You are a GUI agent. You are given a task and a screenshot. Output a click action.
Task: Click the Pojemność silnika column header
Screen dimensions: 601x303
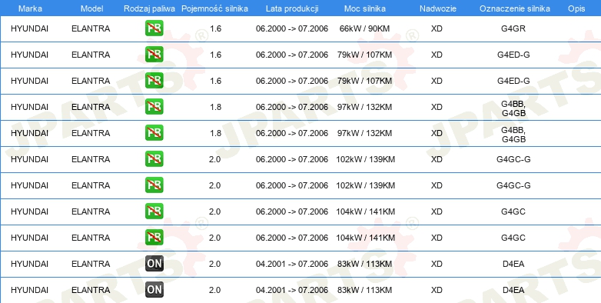coord(214,8)
